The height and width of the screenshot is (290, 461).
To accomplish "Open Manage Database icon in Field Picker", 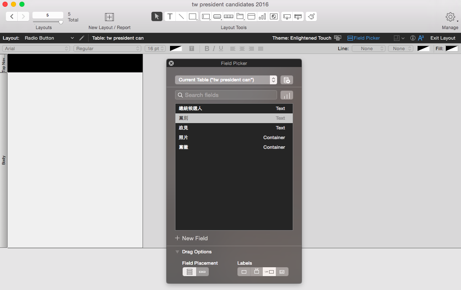I will (x=287, y=80).
